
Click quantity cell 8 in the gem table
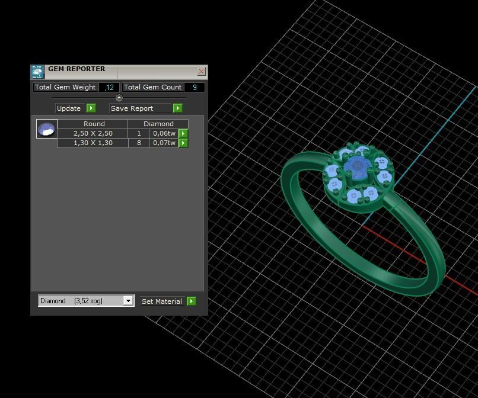[x=139, y=143]
